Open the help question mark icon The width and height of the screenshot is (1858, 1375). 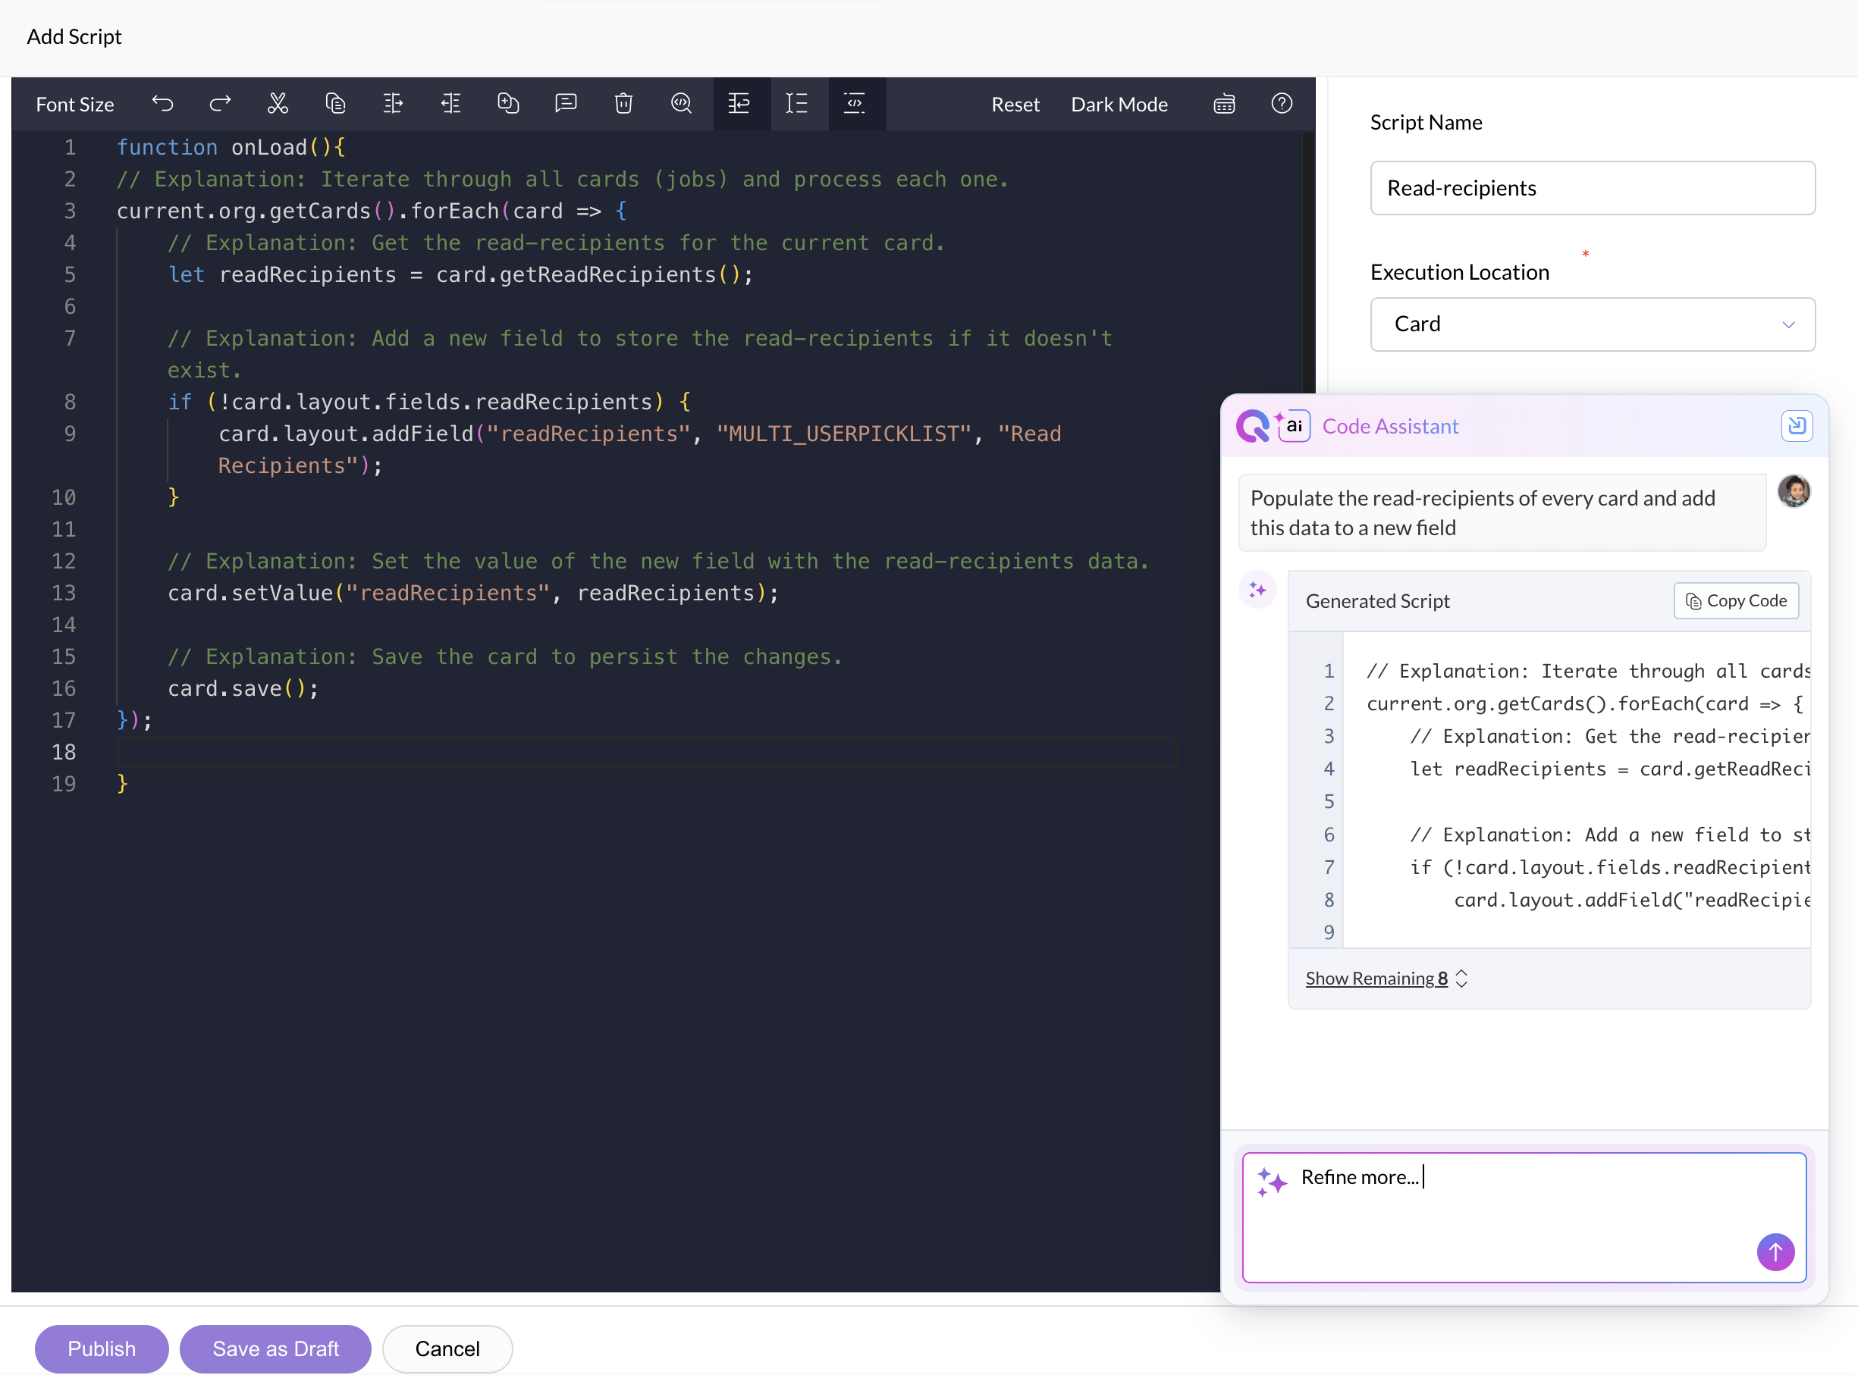coord(1282,103)
